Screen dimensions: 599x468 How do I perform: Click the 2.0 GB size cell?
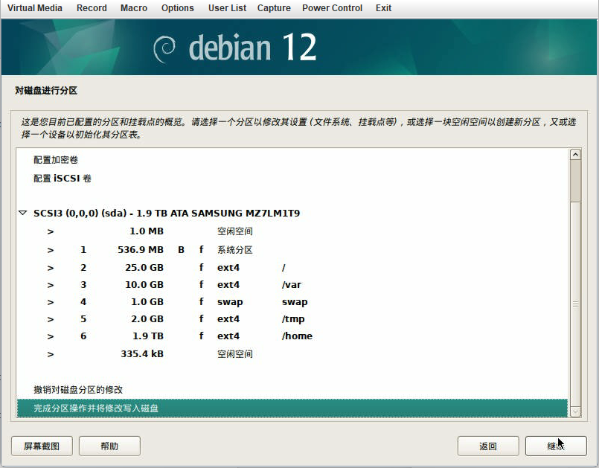tap(147, 319)
